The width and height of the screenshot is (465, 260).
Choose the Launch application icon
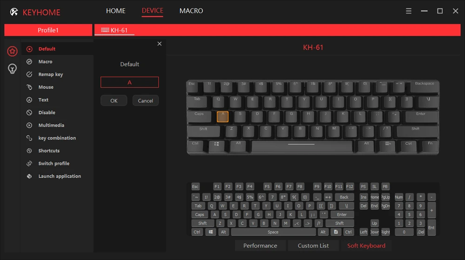(x=29, y=176)
